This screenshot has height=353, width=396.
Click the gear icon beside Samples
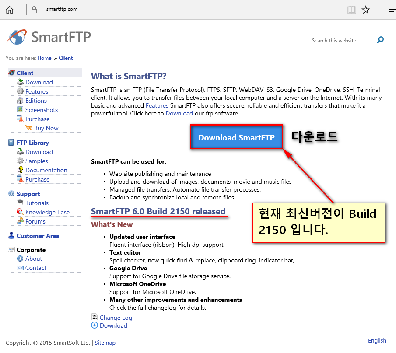point(20,161)
